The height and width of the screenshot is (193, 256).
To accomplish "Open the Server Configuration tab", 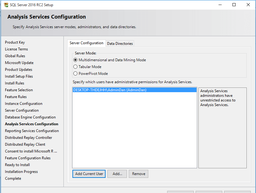I will tap(86, 43).
